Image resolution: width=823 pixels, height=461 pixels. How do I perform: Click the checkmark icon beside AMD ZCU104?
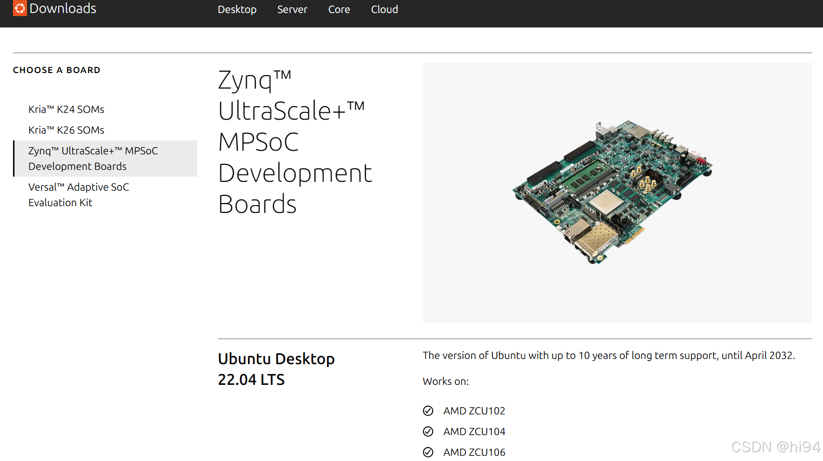428,431
